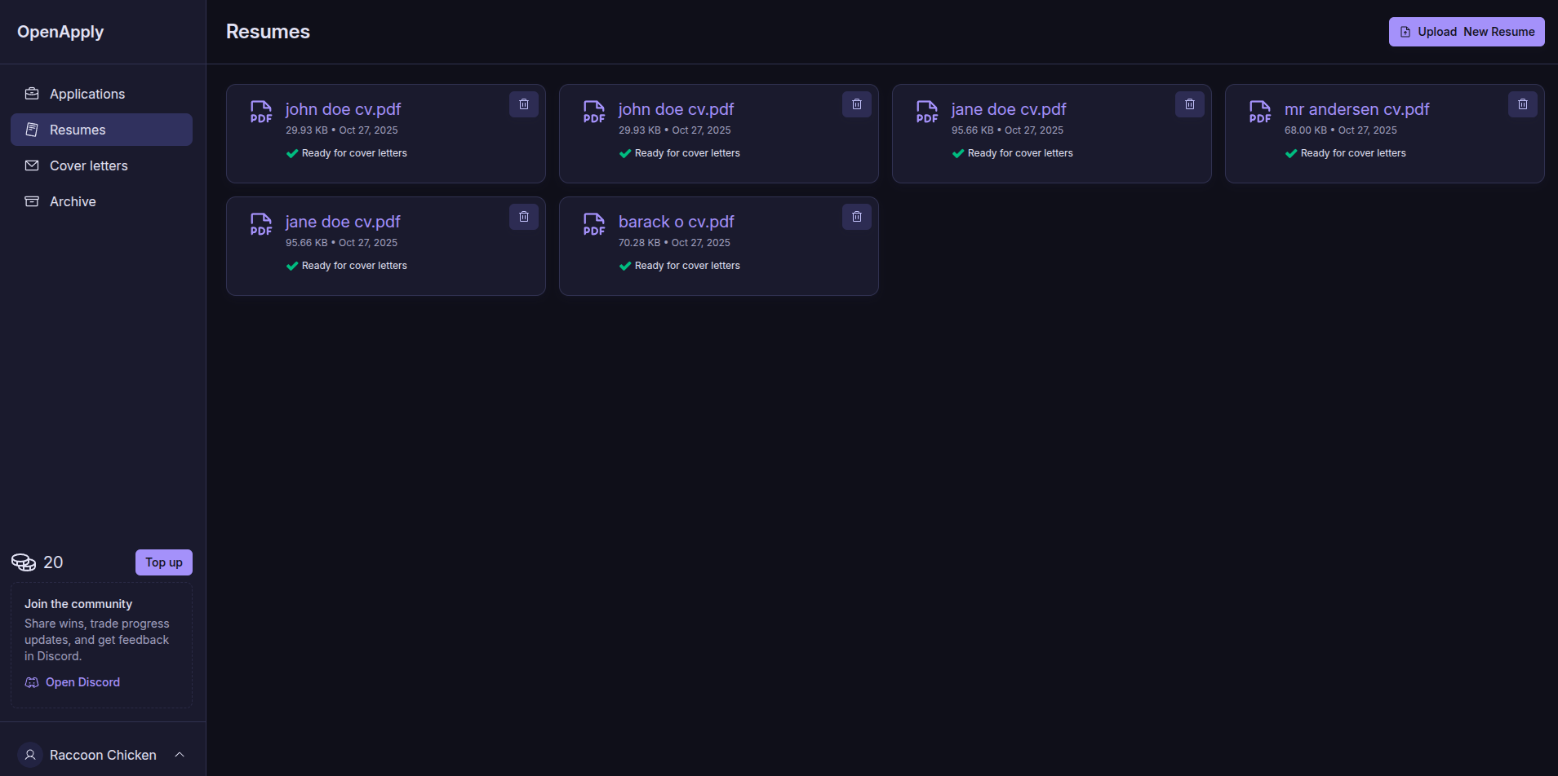Click the Resumes document icon in sidebar
Viewport: 1558px width, 776px height.
point(32,130)
